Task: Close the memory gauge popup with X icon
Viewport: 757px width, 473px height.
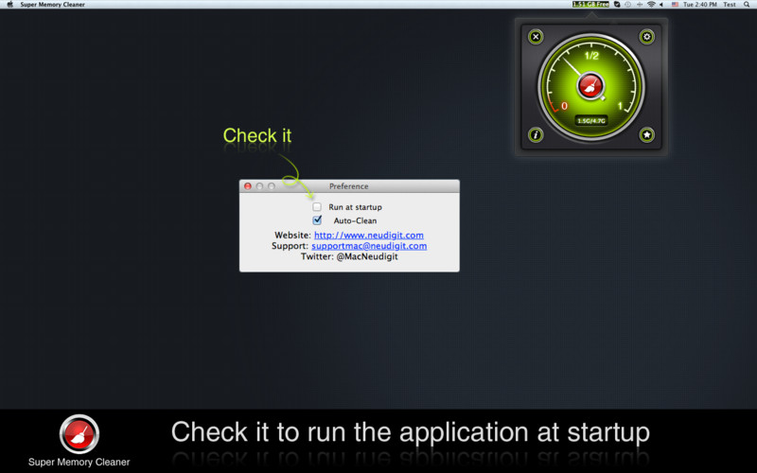Action: tap(536, 37)
